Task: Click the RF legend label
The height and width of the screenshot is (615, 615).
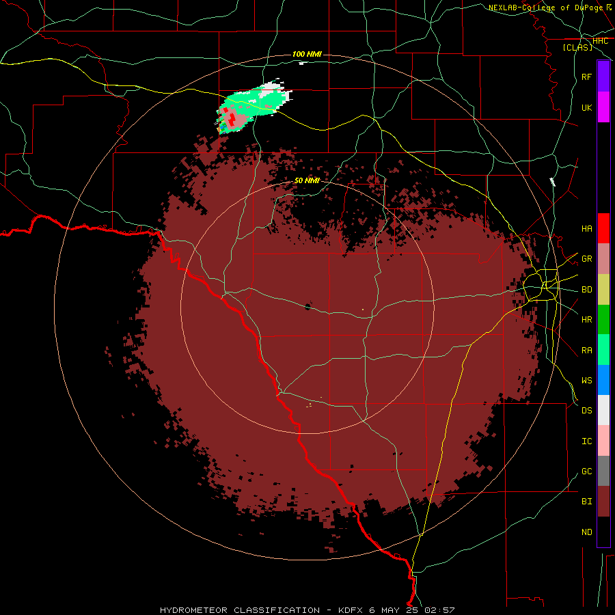Action: [x=586, y=77]
